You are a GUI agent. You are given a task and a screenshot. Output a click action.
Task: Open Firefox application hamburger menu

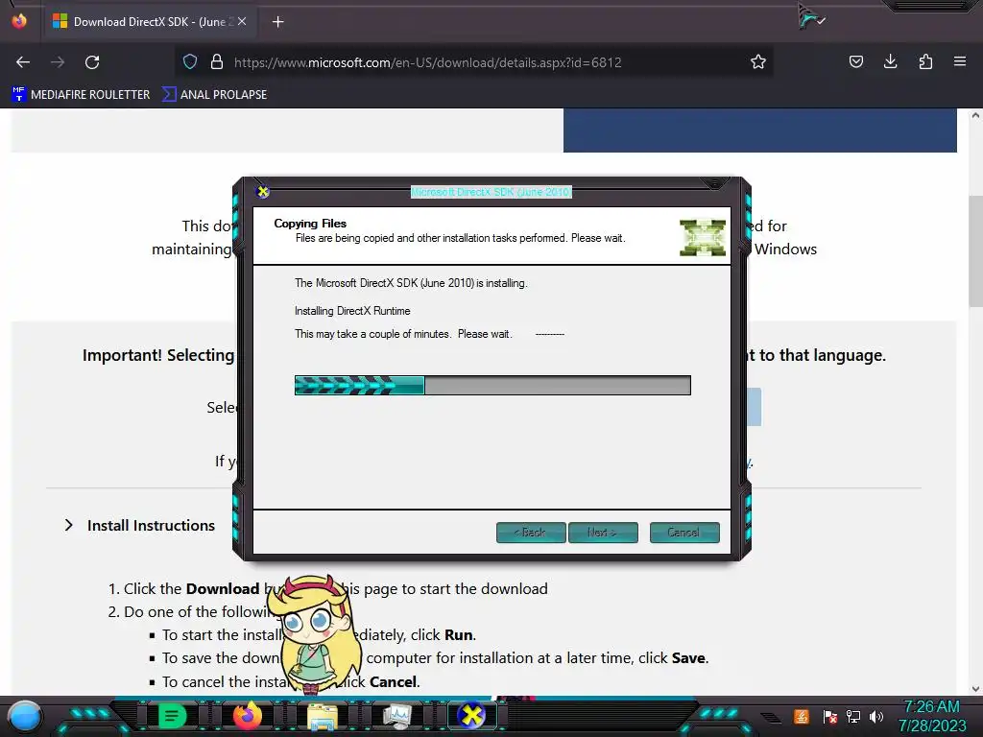pyautogui.click(x=960, y=61)
